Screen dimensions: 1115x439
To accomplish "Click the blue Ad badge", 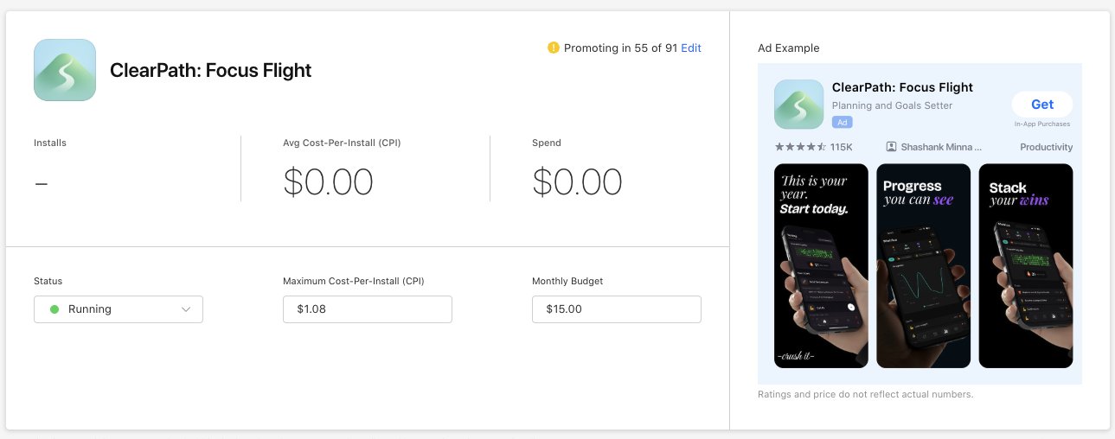I will (842, 122).
